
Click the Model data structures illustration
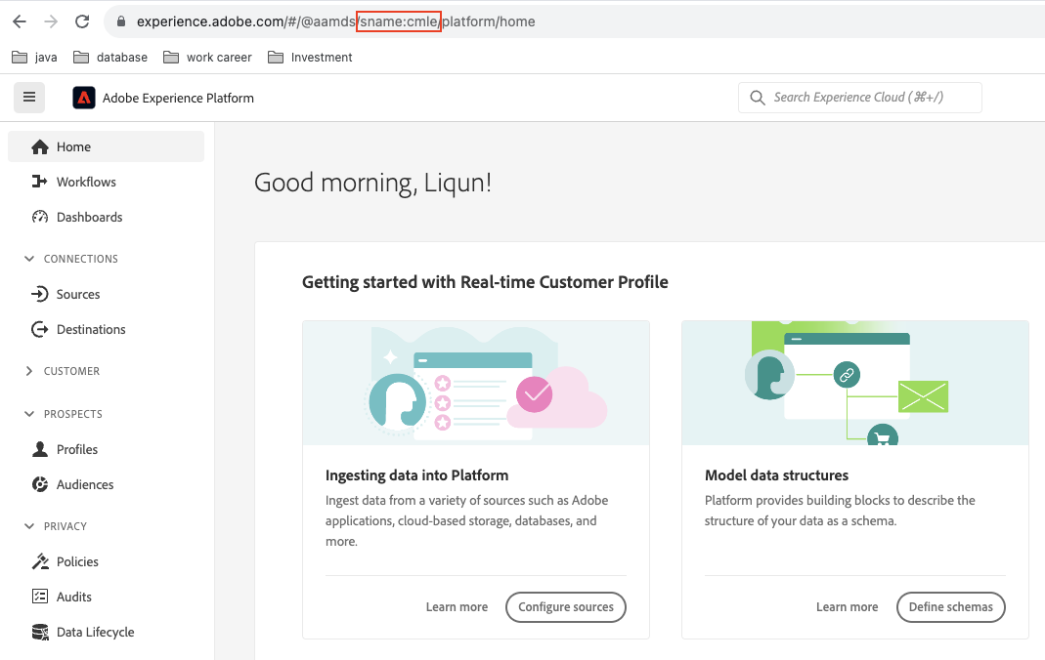pos(855,384)
